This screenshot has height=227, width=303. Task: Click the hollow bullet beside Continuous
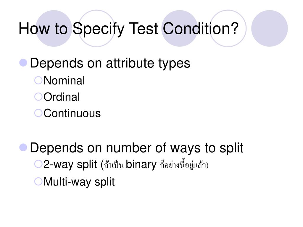click(x=38, y=113)
